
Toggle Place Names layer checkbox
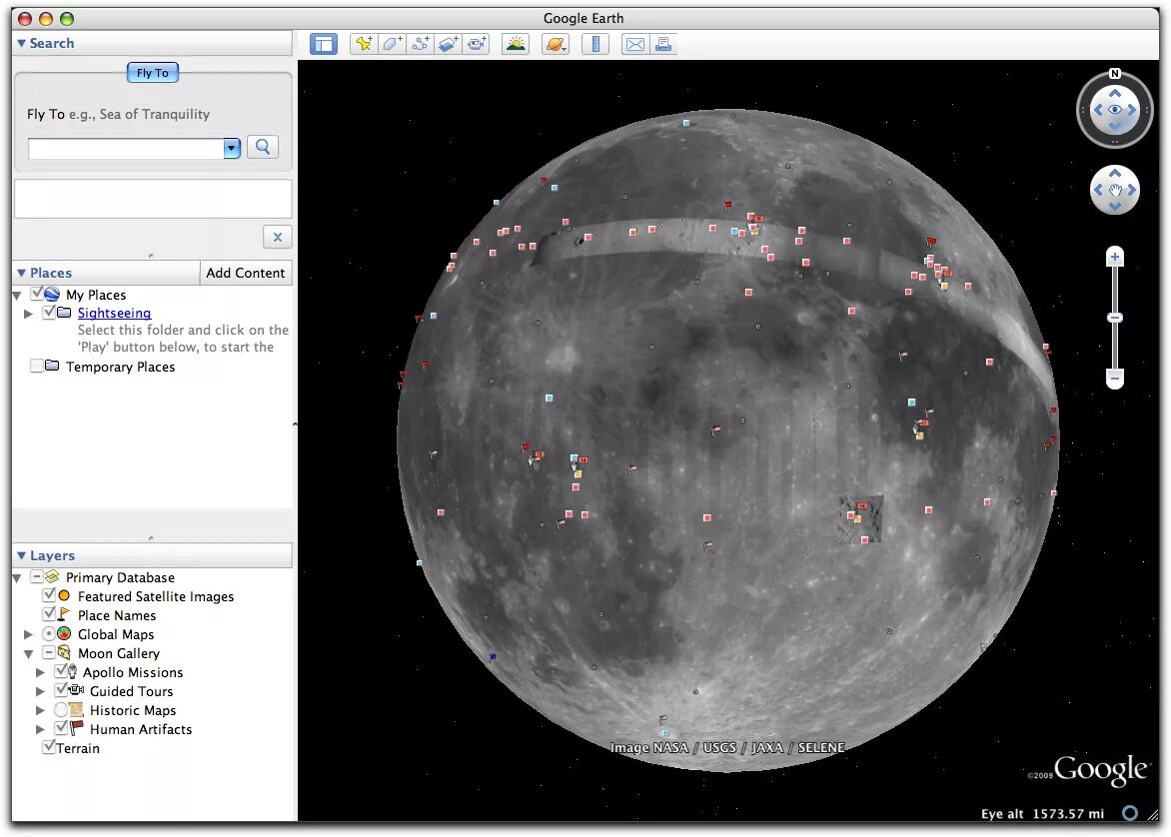click(49, 613)
